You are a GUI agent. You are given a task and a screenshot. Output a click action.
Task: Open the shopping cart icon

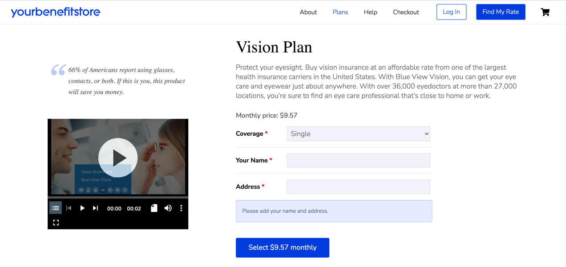tap(545, 12)
